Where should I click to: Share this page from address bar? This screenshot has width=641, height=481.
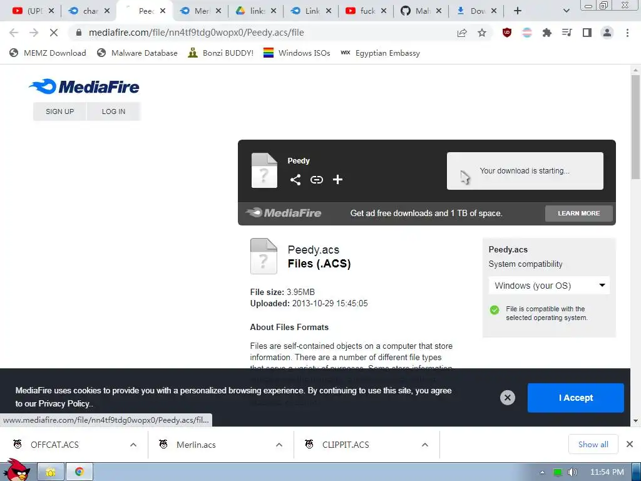(462, 33)
